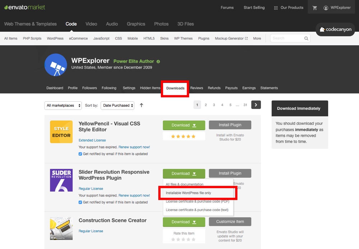Toggle Slider Revolution update email notification checkbox
Viewport: 359px width, 249px height.
coord(80,202)
